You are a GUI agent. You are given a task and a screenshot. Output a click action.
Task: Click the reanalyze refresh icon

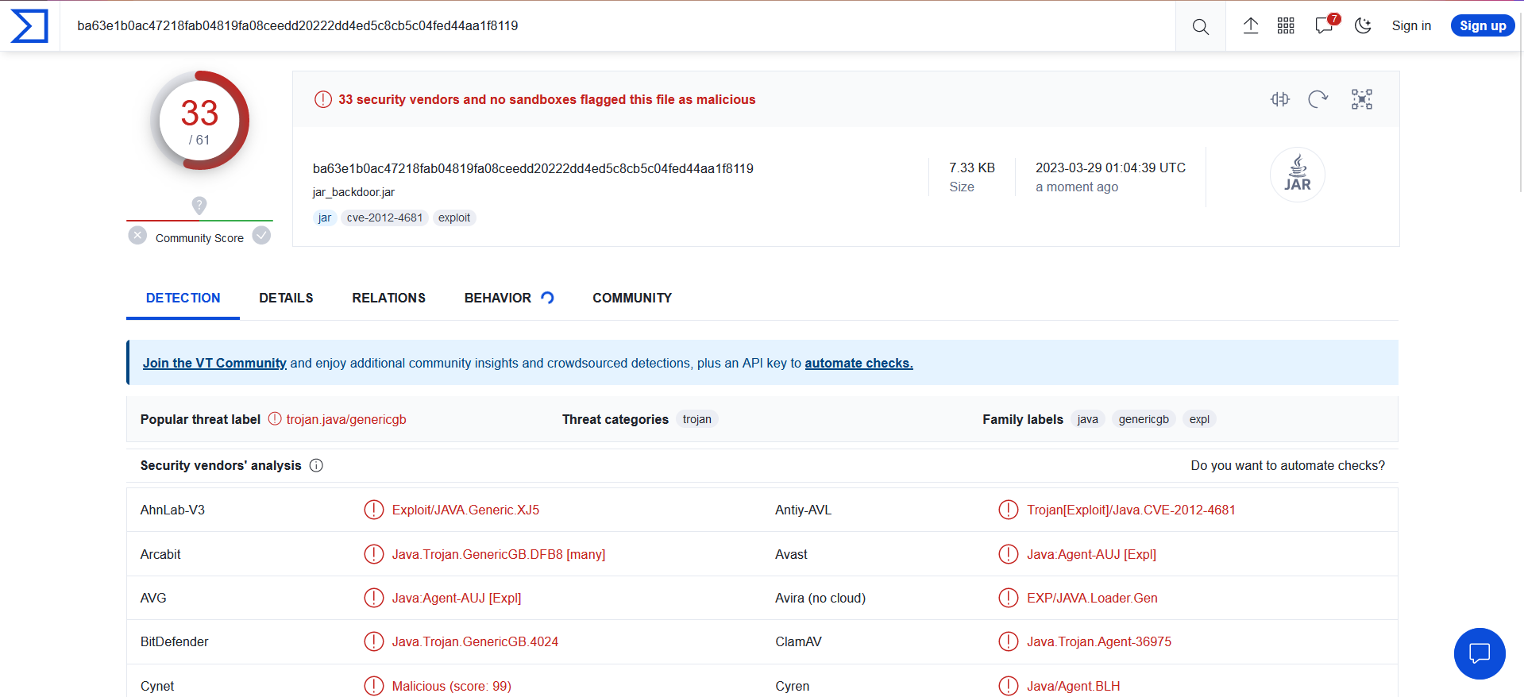[x=1318, y=99]
